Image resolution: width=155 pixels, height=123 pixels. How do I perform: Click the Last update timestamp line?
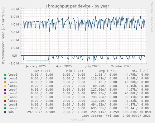pyautogui.click(x=116, y=116)
